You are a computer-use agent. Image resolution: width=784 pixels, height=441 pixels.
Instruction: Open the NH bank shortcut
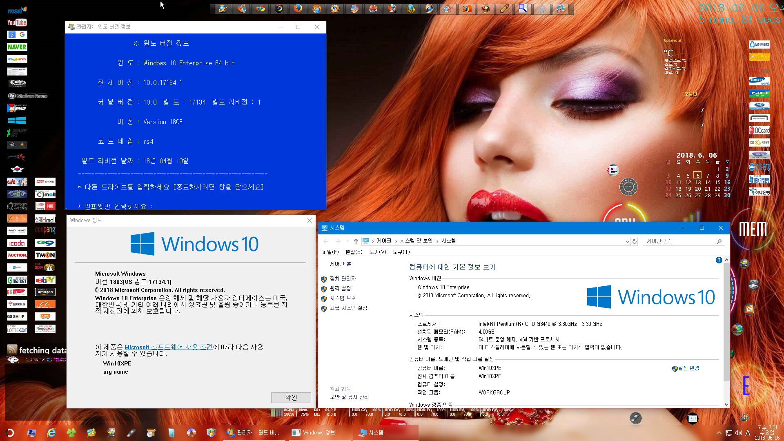[759, 94]
